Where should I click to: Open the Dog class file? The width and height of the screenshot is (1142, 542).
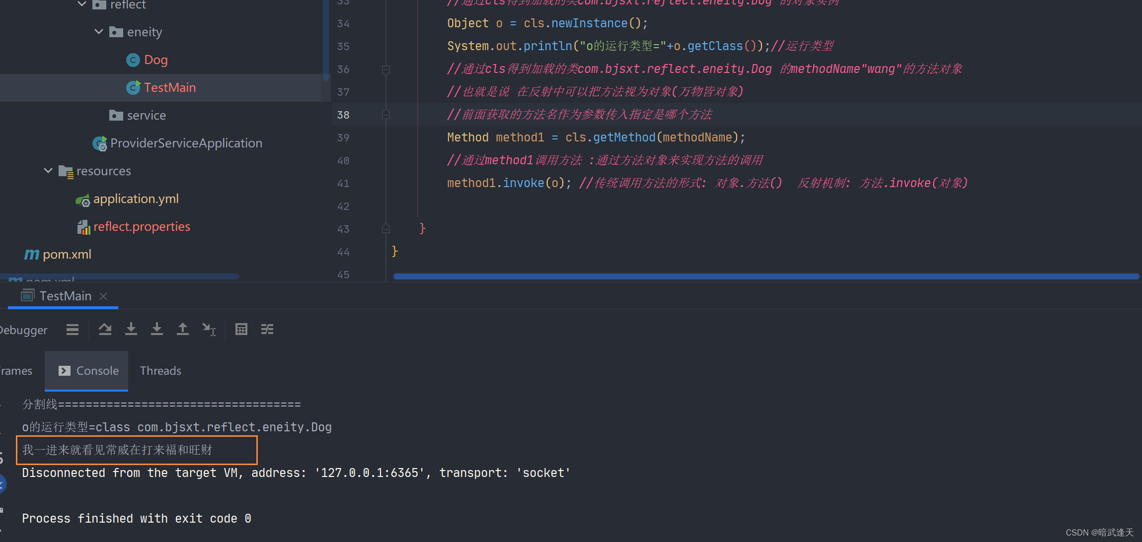click(155, 60)
